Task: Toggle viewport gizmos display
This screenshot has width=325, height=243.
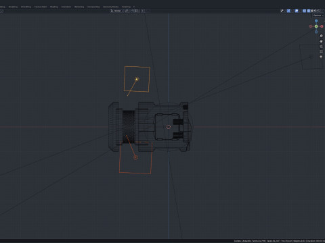Action: (x=288, y=11)
